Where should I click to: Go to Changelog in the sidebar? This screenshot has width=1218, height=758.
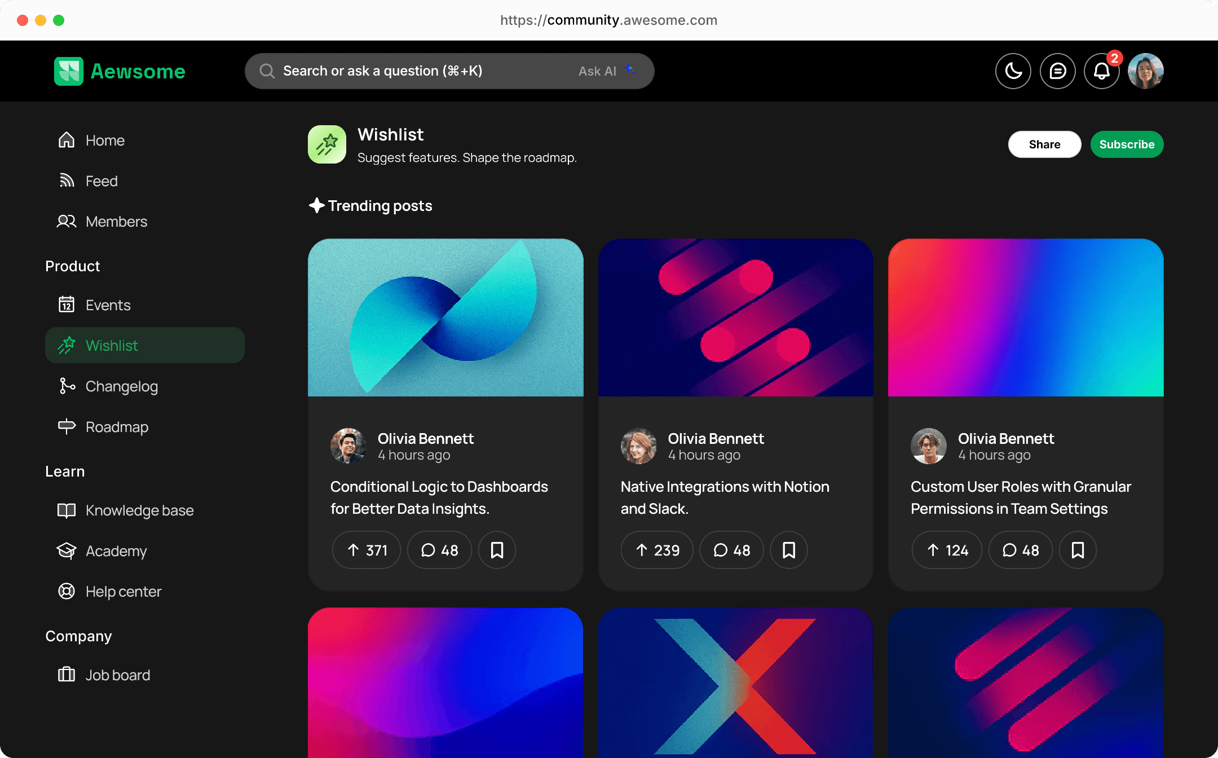[121, 386]
